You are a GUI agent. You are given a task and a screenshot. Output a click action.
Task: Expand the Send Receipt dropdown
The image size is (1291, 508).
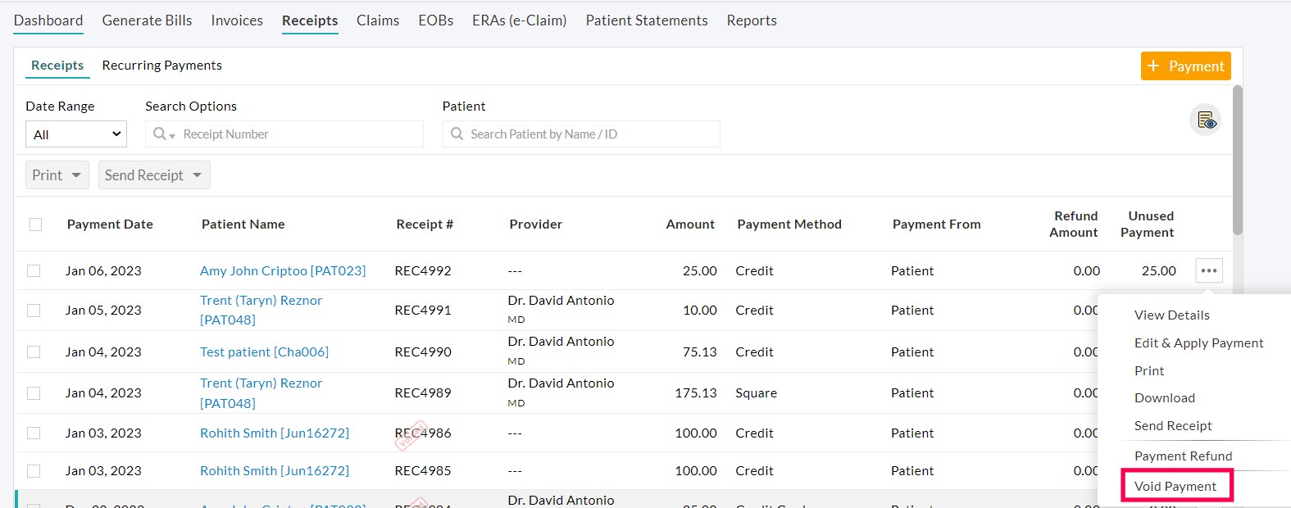pos(153,175)
